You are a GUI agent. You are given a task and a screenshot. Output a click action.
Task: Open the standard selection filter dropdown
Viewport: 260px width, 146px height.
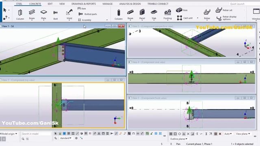[x=66, y=138]
